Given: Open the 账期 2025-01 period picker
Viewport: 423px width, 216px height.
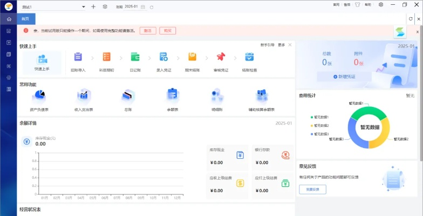Looking at the screenshot, I should pyautogui.click(x=131, y=7).
